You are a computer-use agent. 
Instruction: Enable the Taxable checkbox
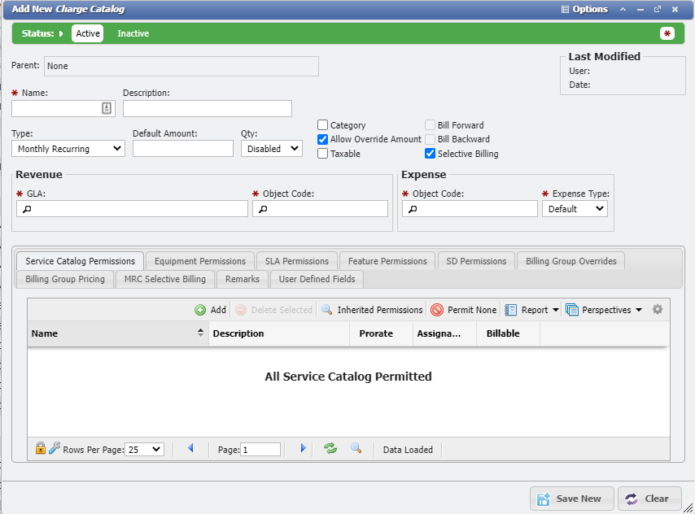point(323,154)
